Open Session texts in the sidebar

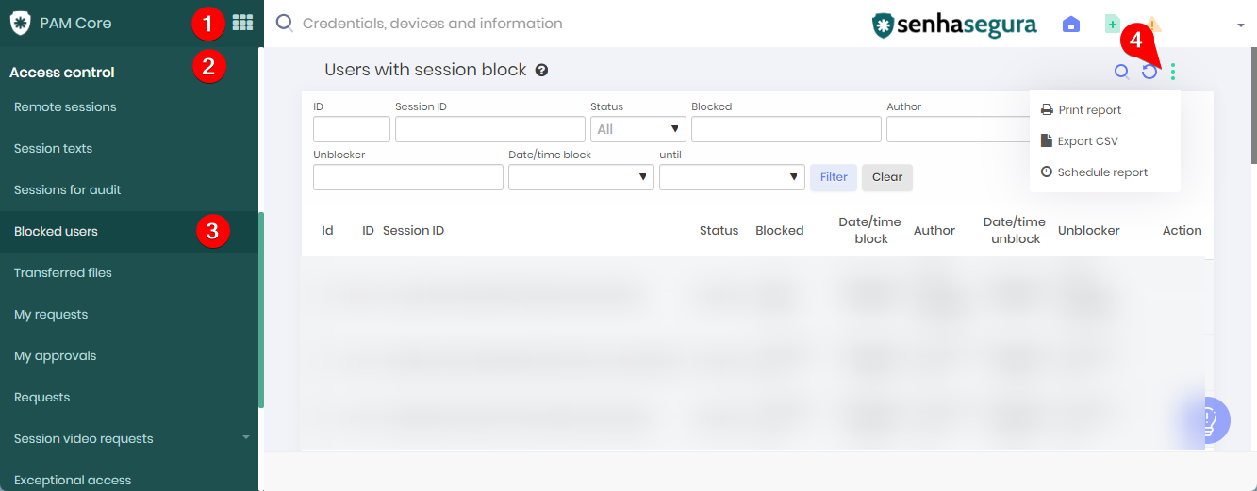(53, 148)
